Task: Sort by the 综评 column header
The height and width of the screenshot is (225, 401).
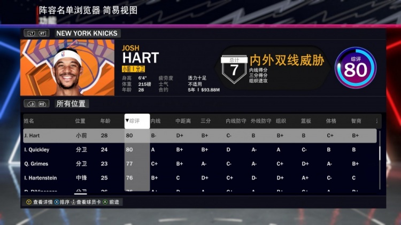Action: [137, 121]
